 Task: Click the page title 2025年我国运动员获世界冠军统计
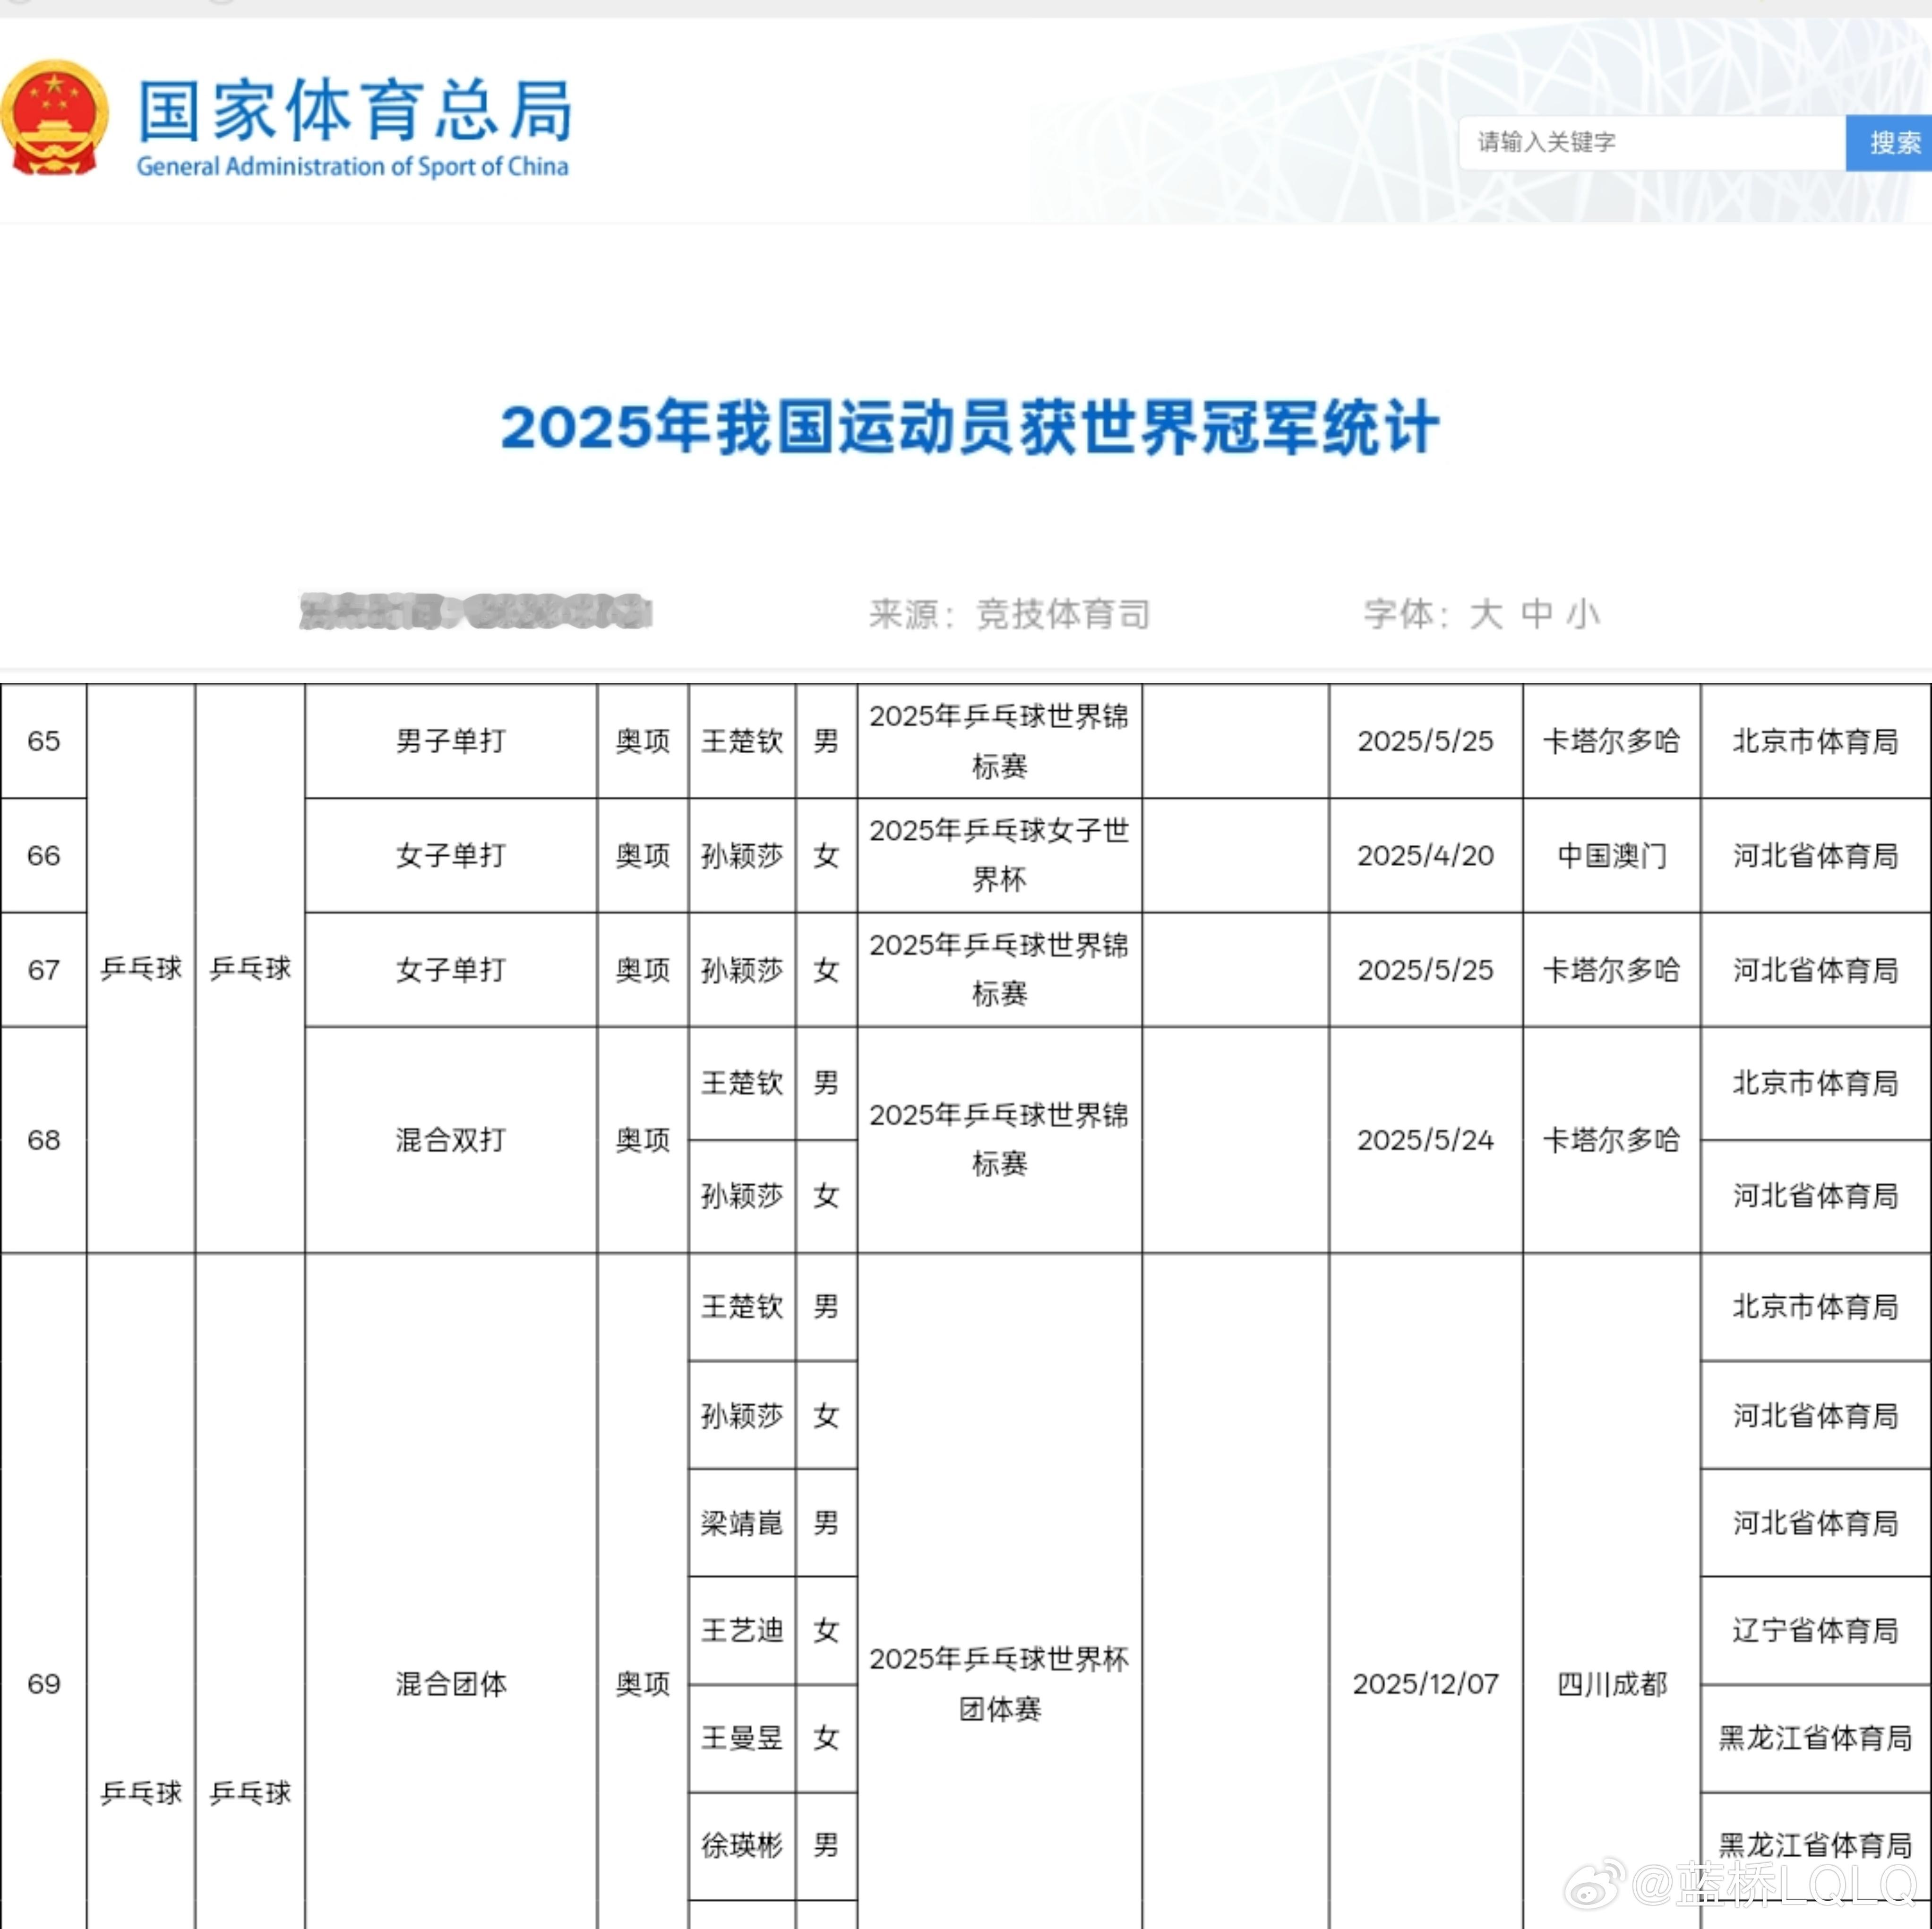pos(966,430)
